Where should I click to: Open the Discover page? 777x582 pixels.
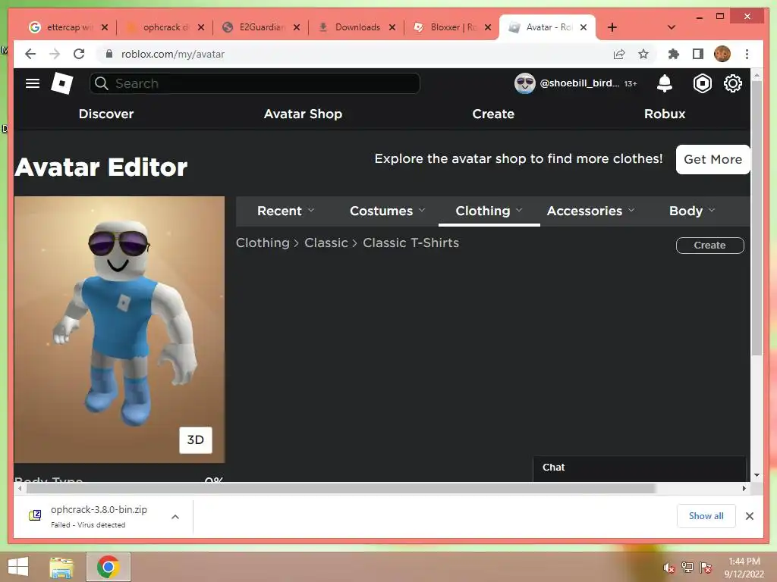click(x=106, y=114)
